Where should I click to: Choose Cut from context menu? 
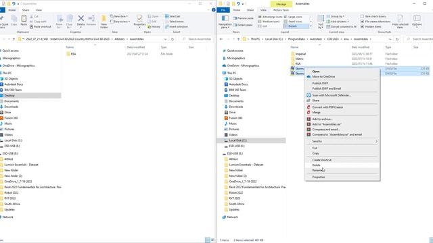(x=342, y=148)
